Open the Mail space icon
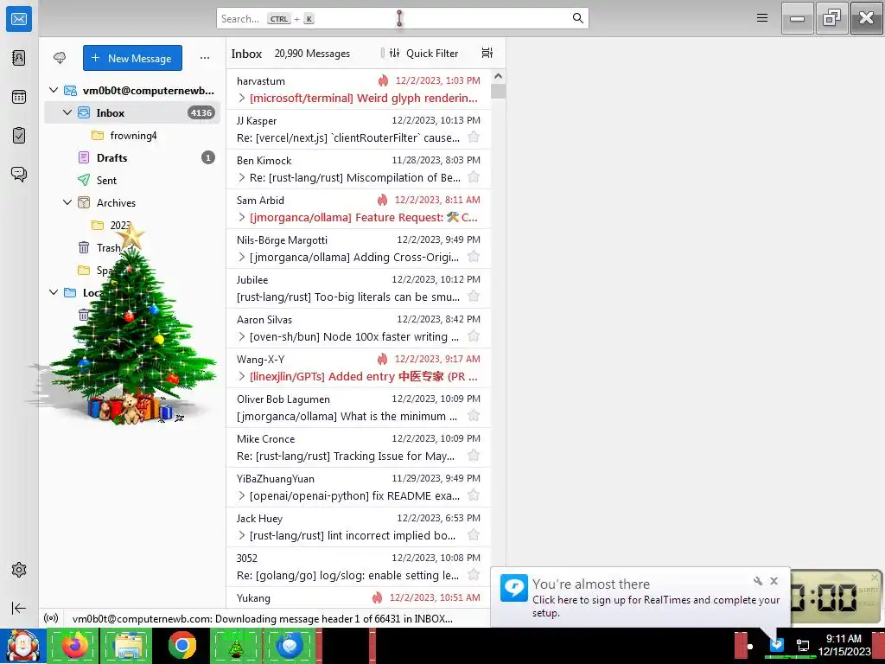The image size is (885, 664). click(19, 19)
